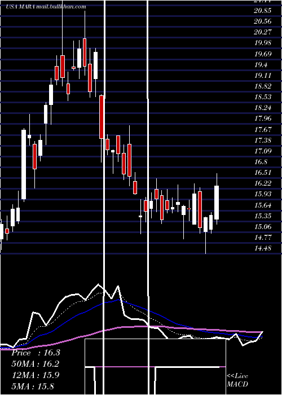Click the last white candlestick near 16.22
The height and width of the screenshot is (395, 282).
coord(217,203)
